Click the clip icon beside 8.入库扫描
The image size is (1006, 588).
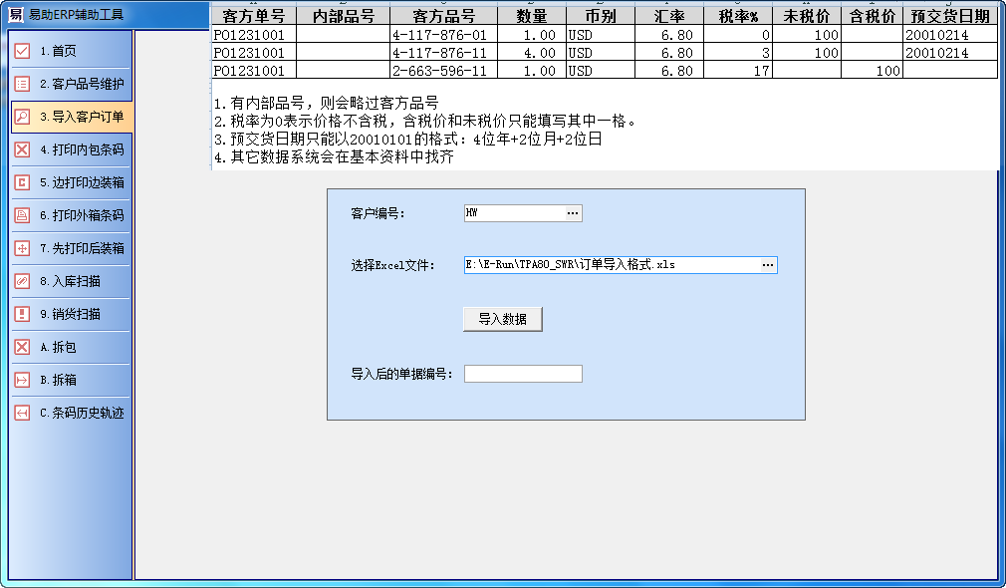22,281
